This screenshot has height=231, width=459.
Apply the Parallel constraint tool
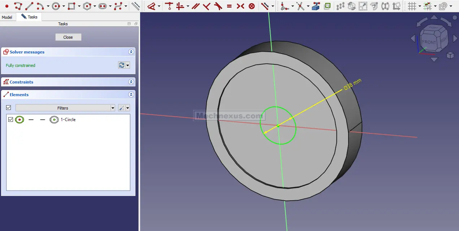click(x=195, y=6)
